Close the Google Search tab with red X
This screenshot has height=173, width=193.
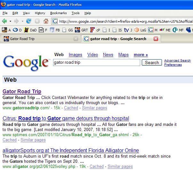[x=156, y=39]
